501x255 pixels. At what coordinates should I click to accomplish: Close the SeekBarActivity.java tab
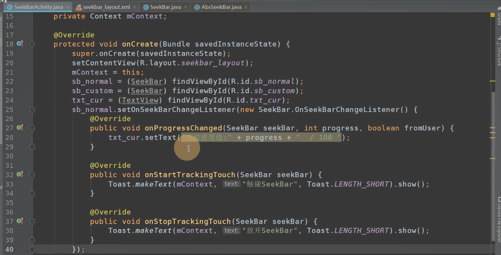tap(68, 7)
